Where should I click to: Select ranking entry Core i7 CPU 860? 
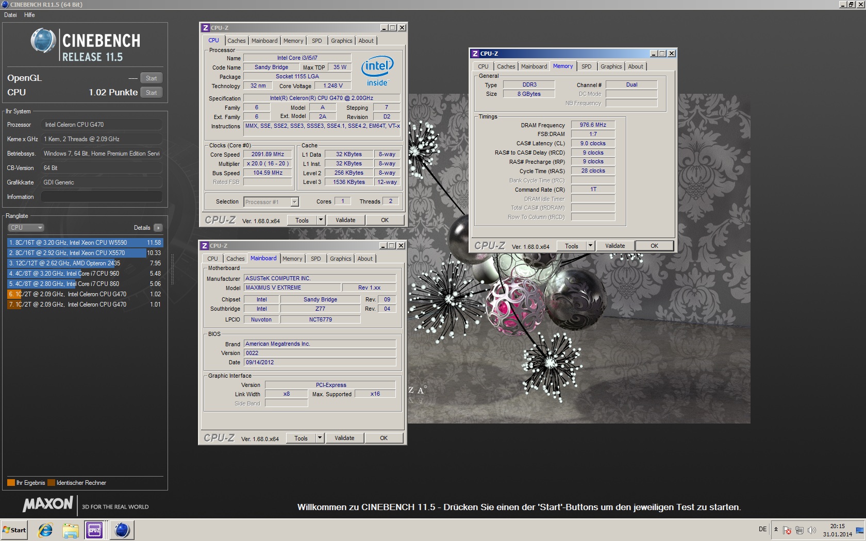point(85,284)
